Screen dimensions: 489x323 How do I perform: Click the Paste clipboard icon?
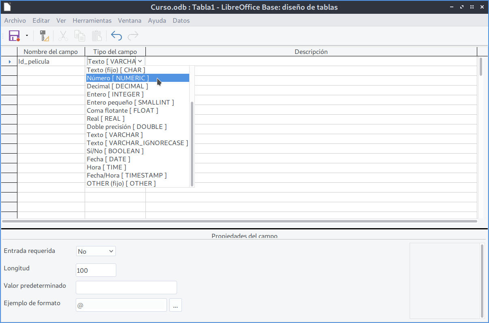96,36
